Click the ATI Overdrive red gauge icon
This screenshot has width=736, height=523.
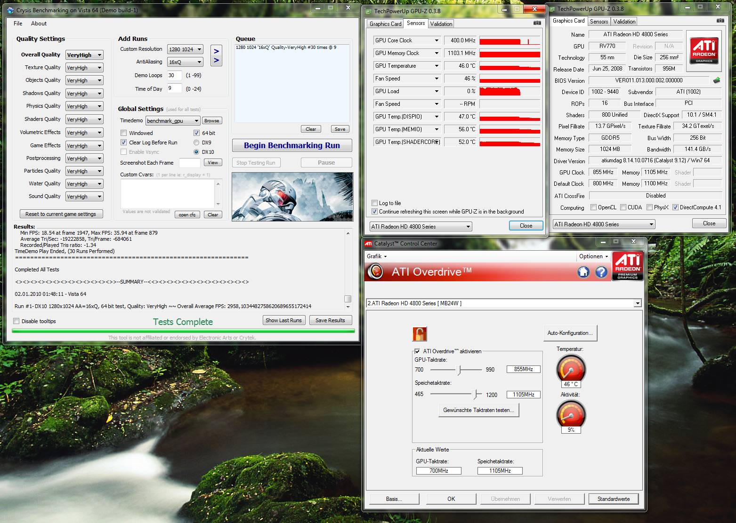coord(375,272)
